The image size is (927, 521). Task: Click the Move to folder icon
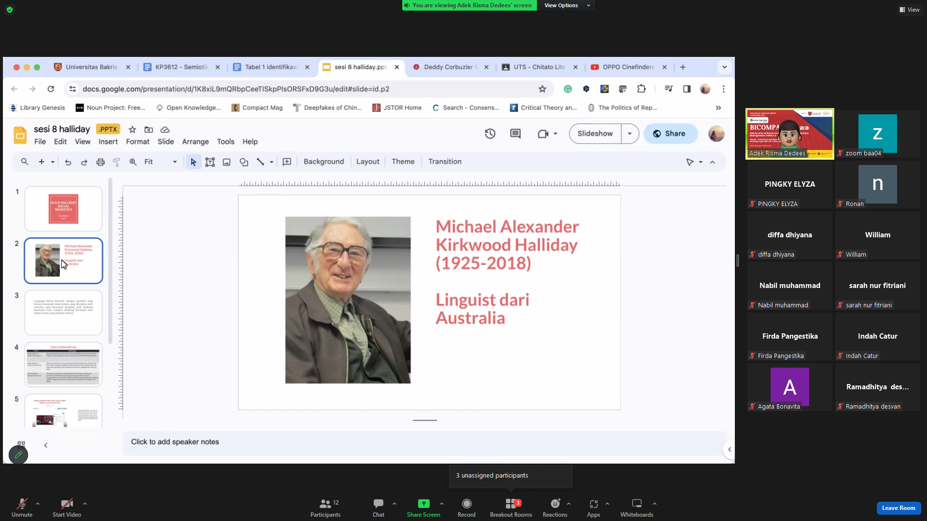coord(149,129)
